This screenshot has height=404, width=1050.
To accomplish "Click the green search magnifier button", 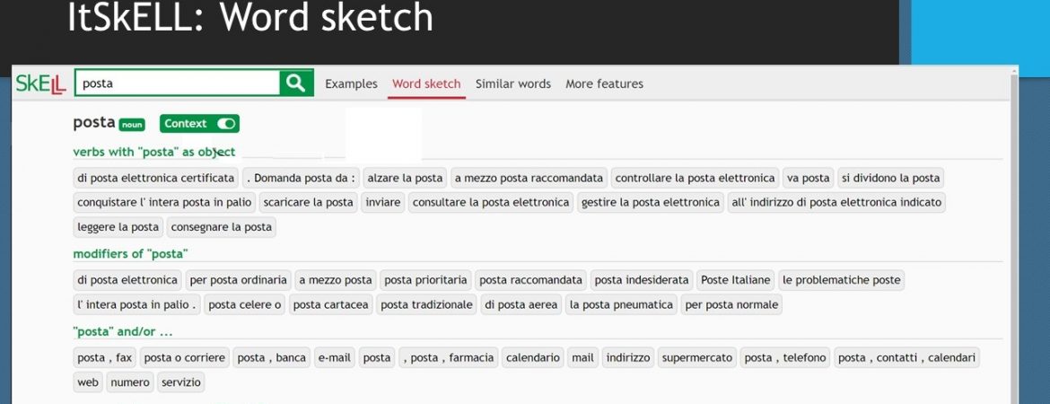I will pyautogui.click(x=295, y=83).
